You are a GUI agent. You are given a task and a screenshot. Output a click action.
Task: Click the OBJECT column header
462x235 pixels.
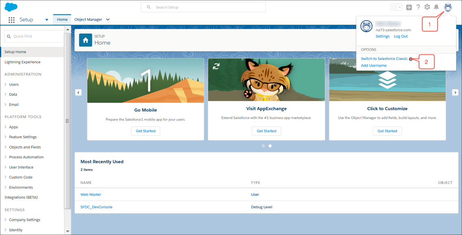click(x=445, y=183)
